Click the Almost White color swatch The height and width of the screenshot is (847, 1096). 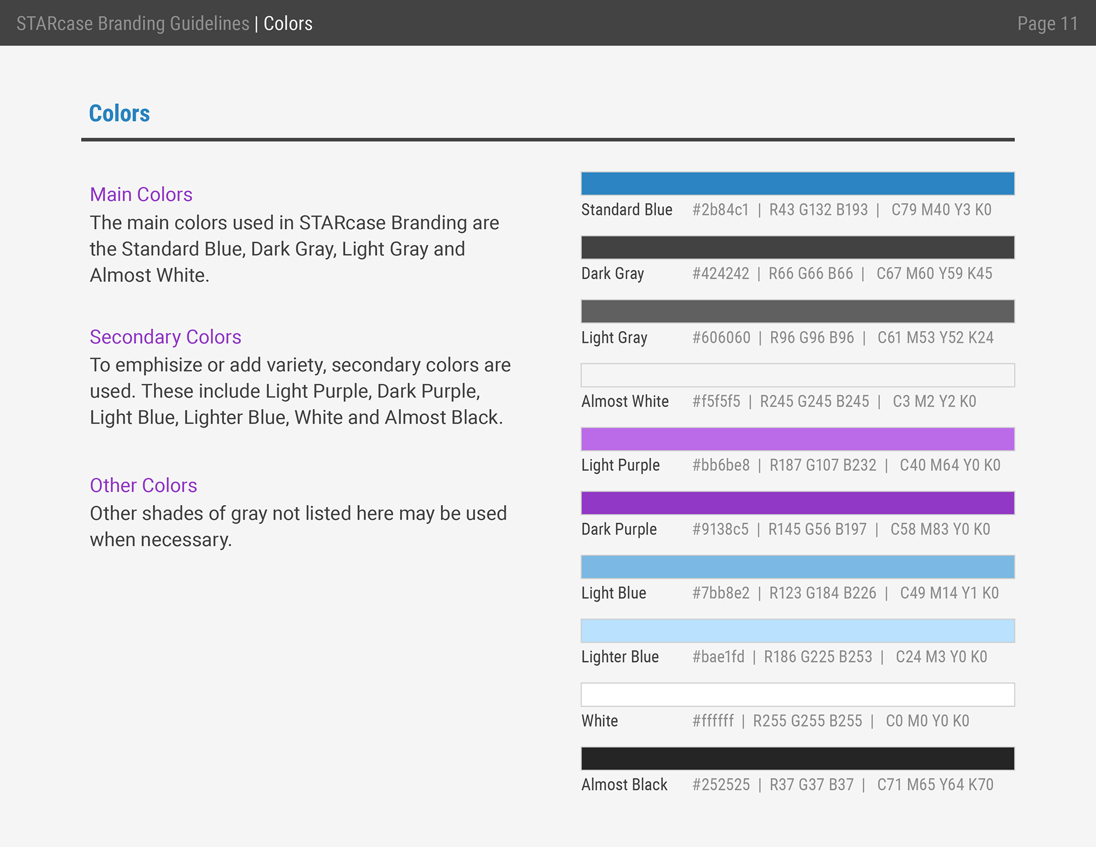(797, 376)
